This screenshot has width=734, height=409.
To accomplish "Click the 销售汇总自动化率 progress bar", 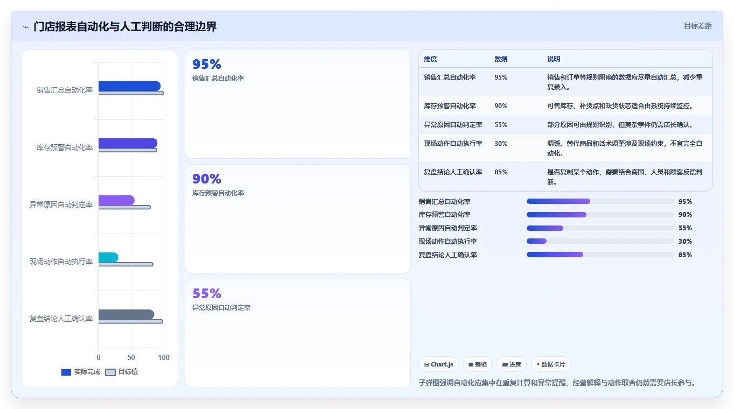I will coord(600,201).
